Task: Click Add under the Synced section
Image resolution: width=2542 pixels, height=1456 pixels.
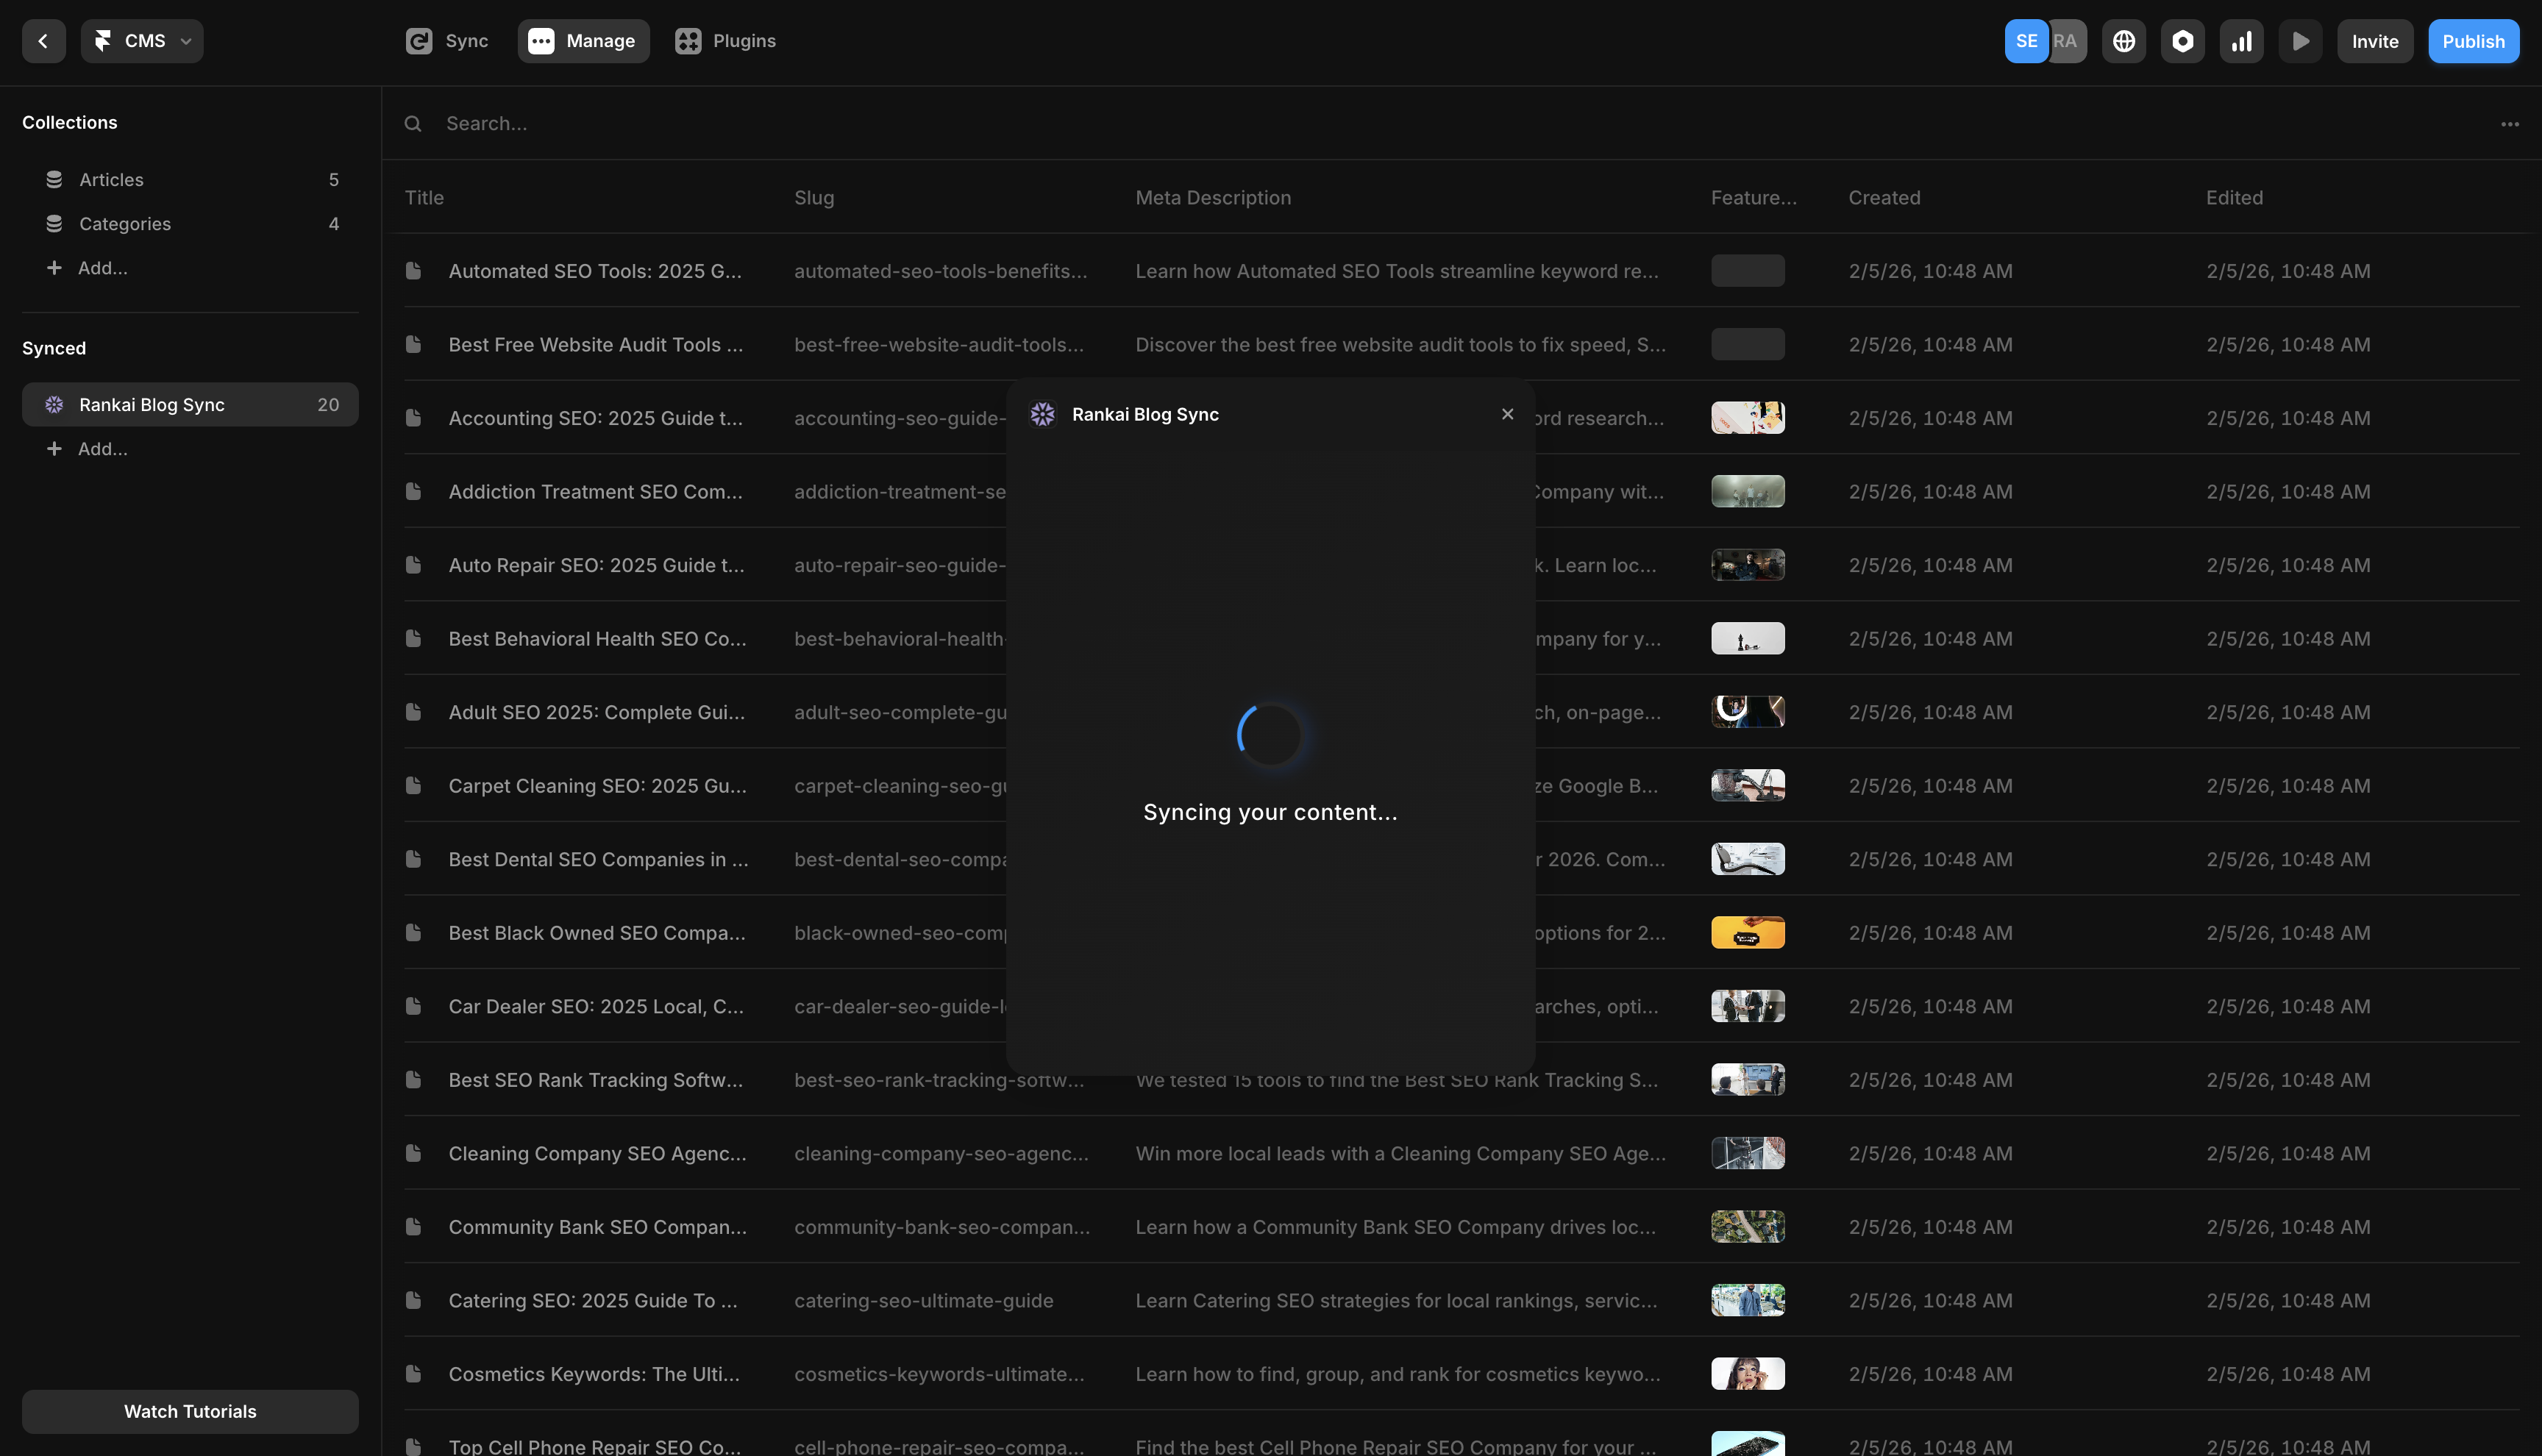Action: tap(101, 449)
